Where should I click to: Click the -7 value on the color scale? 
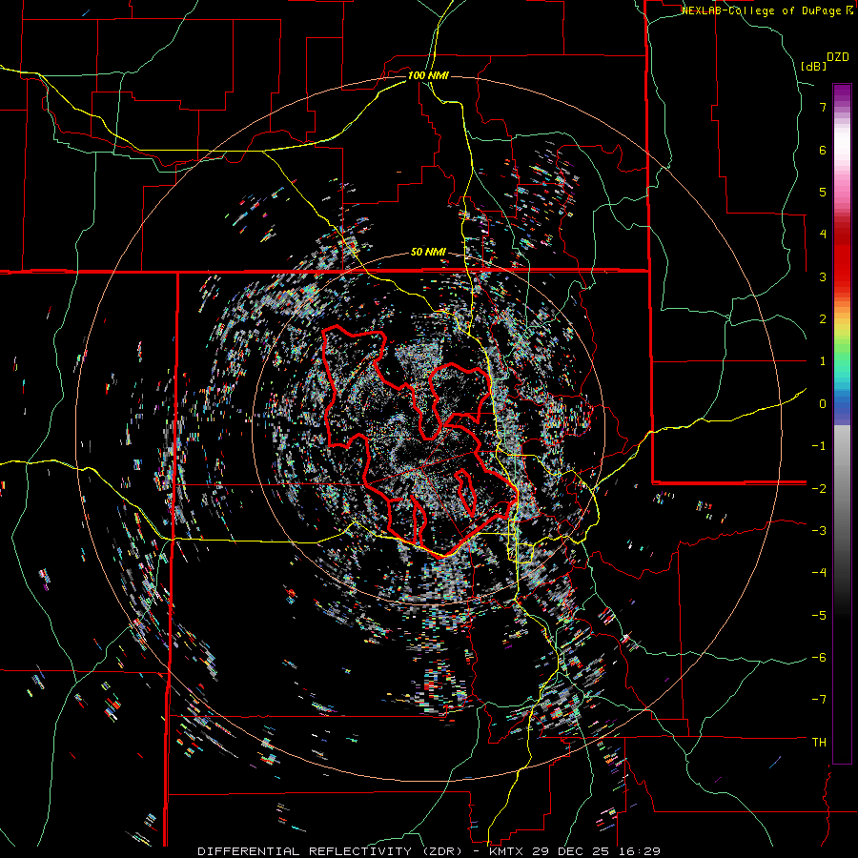click(819, 700)
